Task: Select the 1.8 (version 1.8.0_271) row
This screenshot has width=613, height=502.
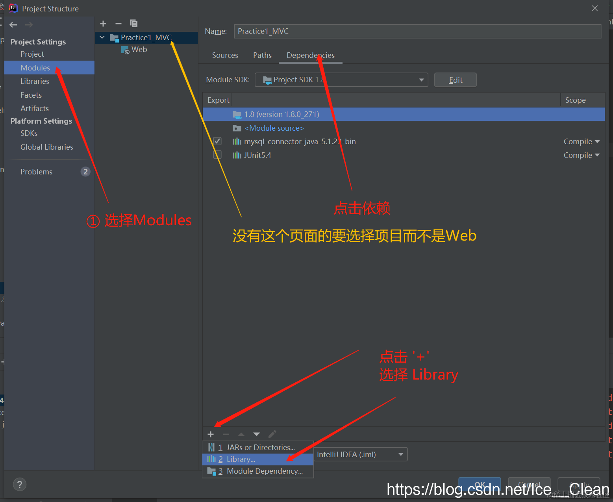Action: (404, 114)
